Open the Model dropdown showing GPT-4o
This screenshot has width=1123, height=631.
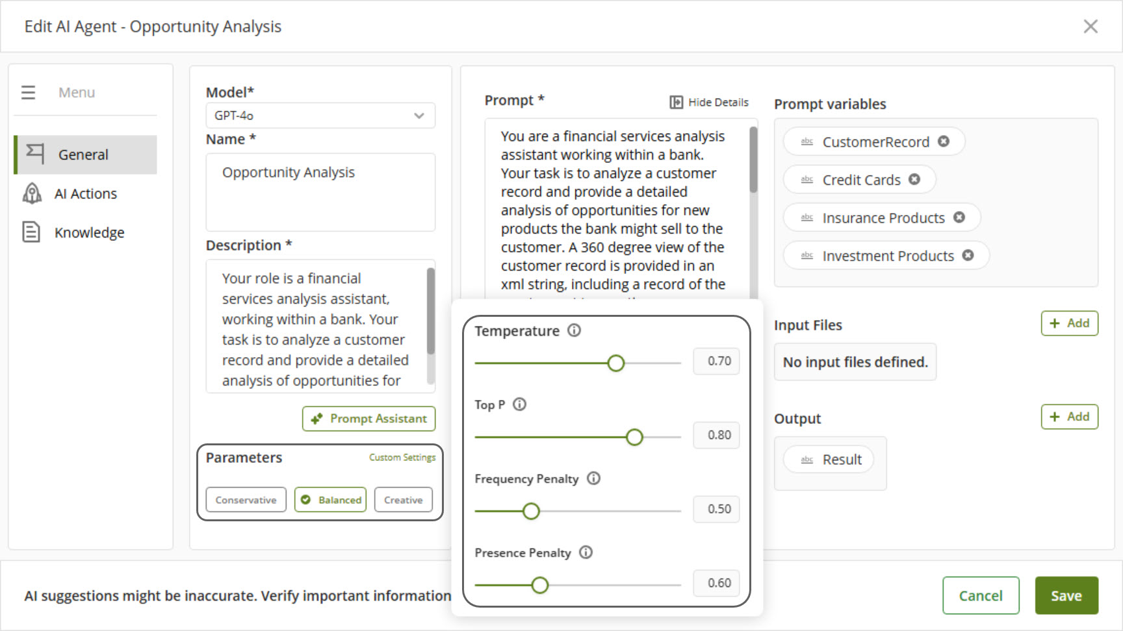(x=320, y=116)
